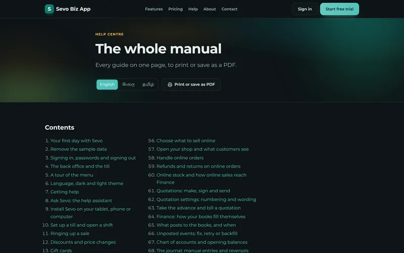Click the 'Contents' heading
This screenshot has height=253, width=404.
tap(60, 128)
